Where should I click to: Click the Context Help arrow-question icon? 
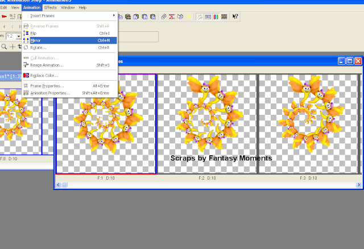tap(235, 16)
